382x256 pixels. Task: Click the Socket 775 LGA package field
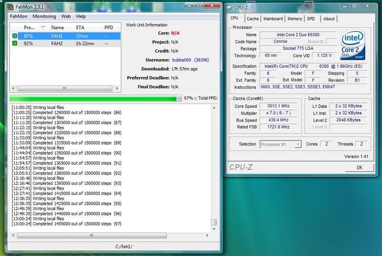(298, 48)
